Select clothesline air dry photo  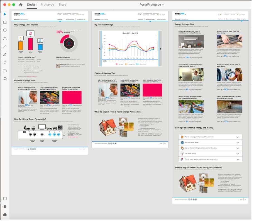tap(193, 108)
